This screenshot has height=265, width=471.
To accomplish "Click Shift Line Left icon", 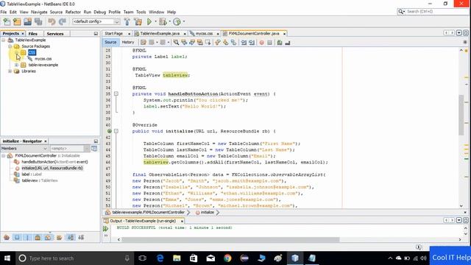I will 244,43.
